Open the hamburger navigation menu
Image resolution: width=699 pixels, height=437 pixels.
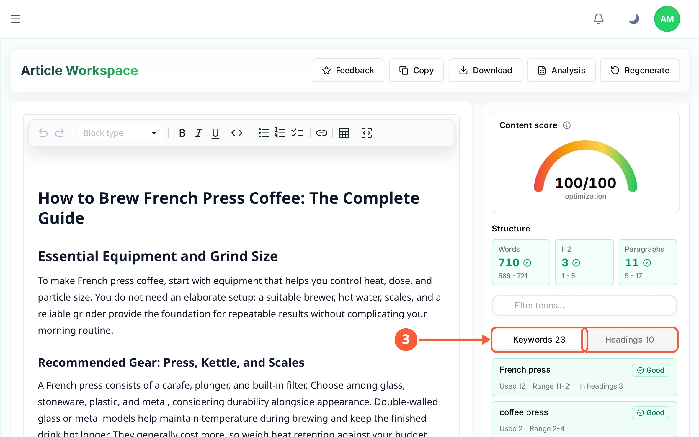tap(15, 19)
